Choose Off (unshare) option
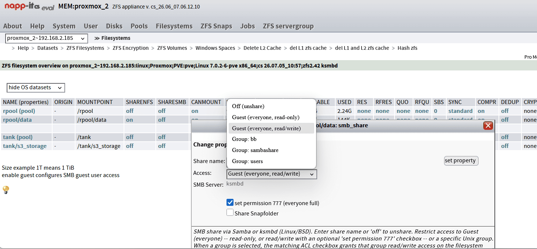The height and width of the screenshot is (249, 537). coord(271,106)
